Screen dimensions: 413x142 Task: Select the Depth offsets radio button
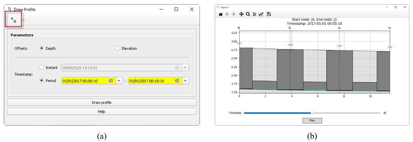click(42, 49)
